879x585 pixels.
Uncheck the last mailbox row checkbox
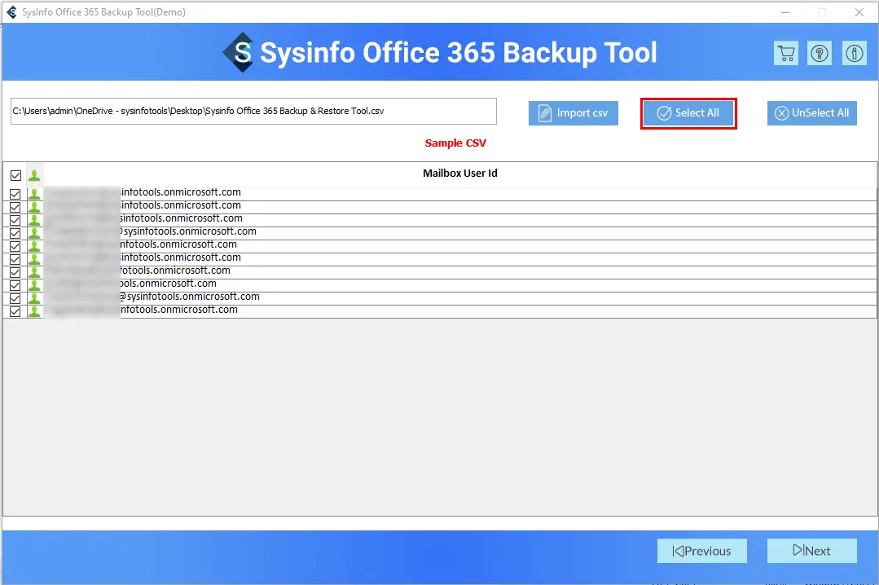coord(15,311)
